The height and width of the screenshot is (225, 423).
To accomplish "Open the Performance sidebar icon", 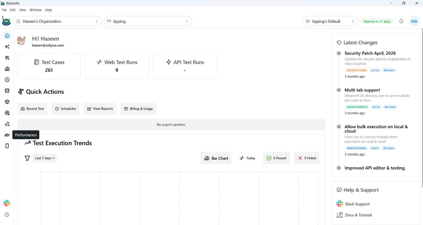I will coord(7,135).
